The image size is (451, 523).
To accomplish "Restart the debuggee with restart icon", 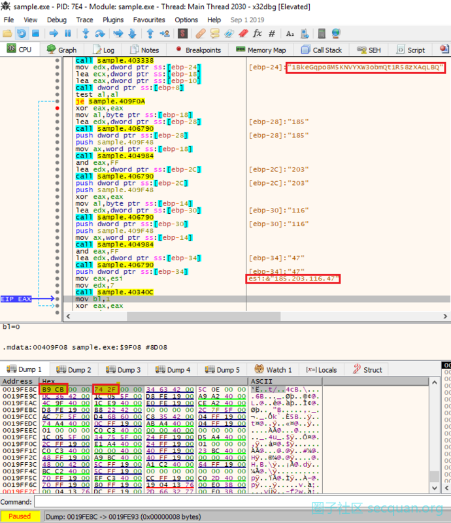I will (22, 33).
